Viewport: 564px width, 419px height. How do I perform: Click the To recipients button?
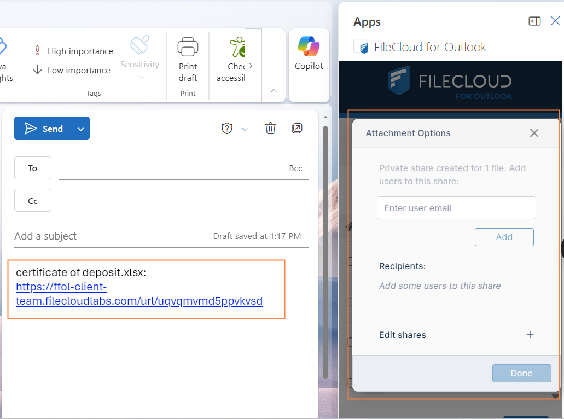(33, 168)
